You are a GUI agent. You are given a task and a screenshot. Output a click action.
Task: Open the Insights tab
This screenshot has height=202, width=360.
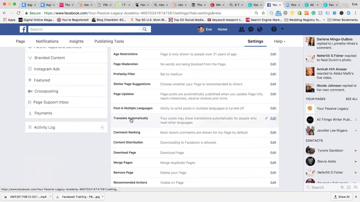(76, 41)
